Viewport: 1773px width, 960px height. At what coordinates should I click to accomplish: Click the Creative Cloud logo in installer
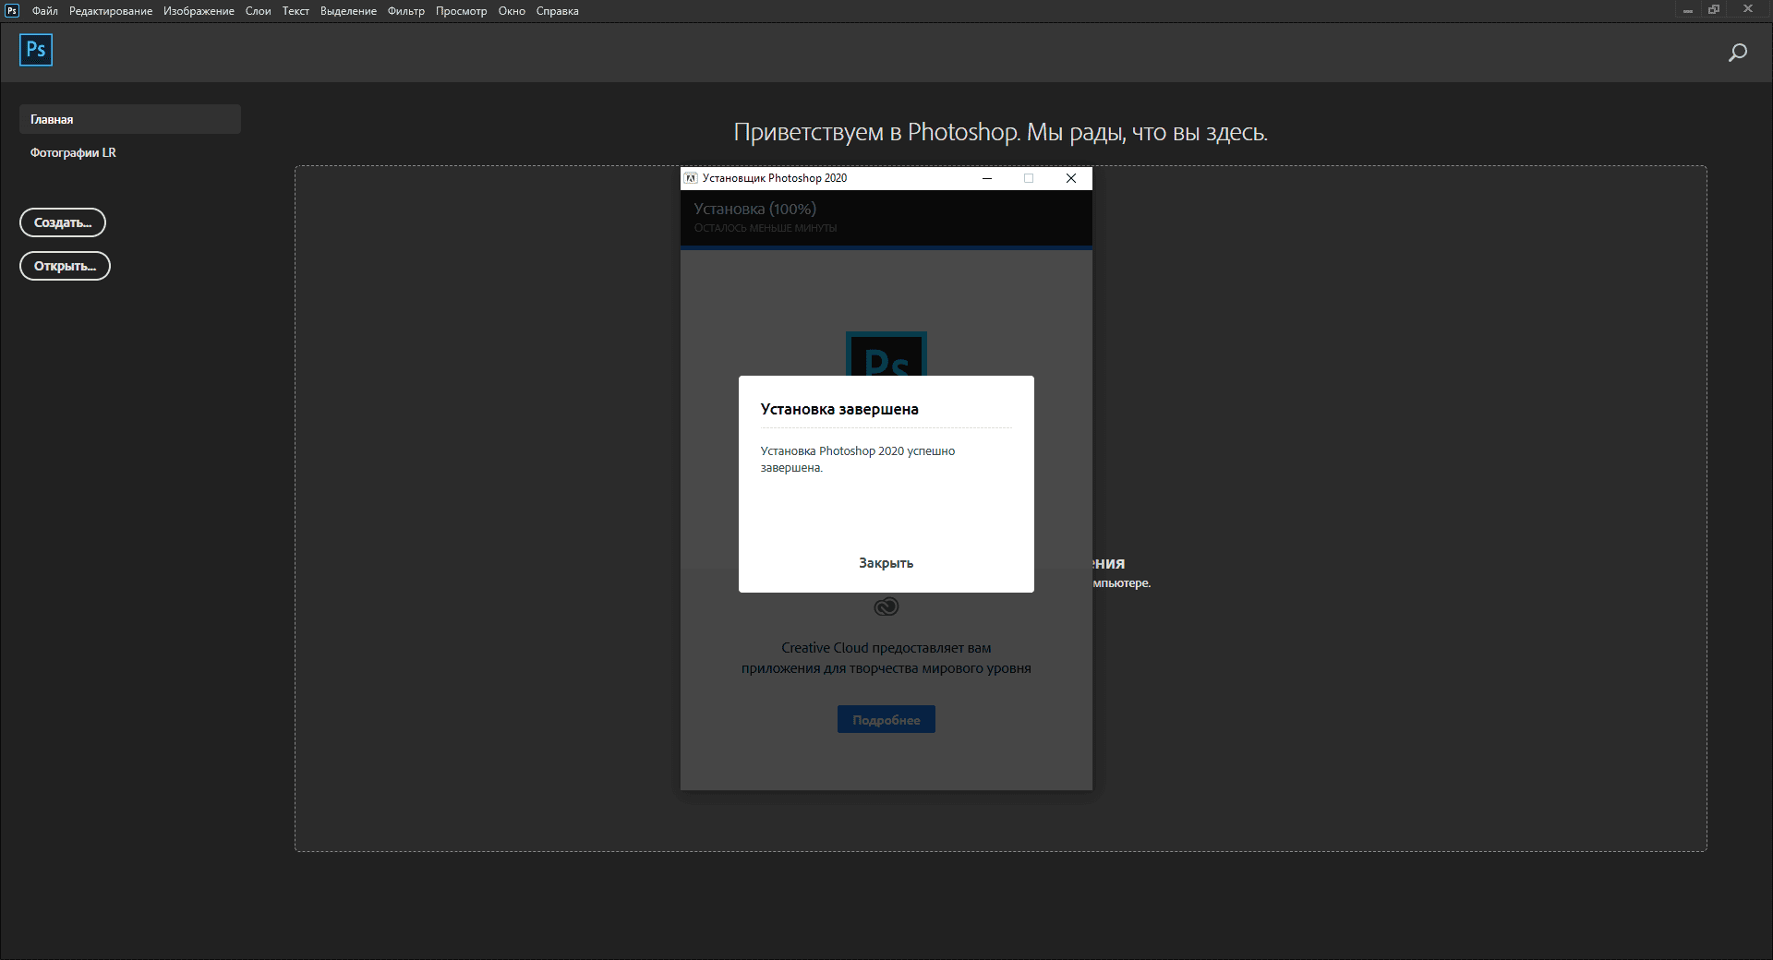pyautogui.click(x=886, y=606)
